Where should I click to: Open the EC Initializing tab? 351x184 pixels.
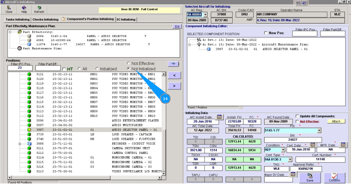pos(126,20)
